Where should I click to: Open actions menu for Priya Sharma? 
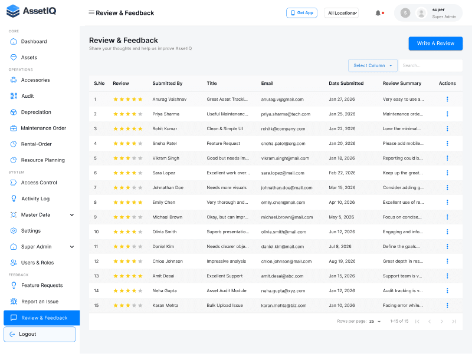tap(447, 114)
